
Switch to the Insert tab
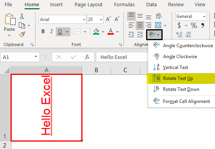point(56,5)
